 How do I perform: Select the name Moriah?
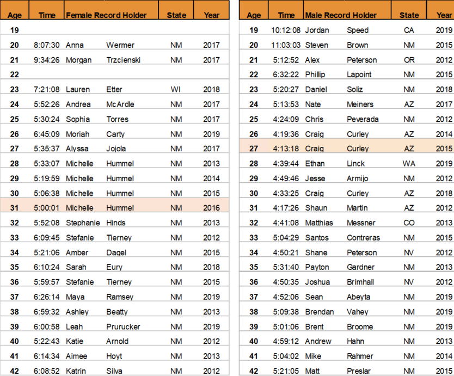pos(78,134)
